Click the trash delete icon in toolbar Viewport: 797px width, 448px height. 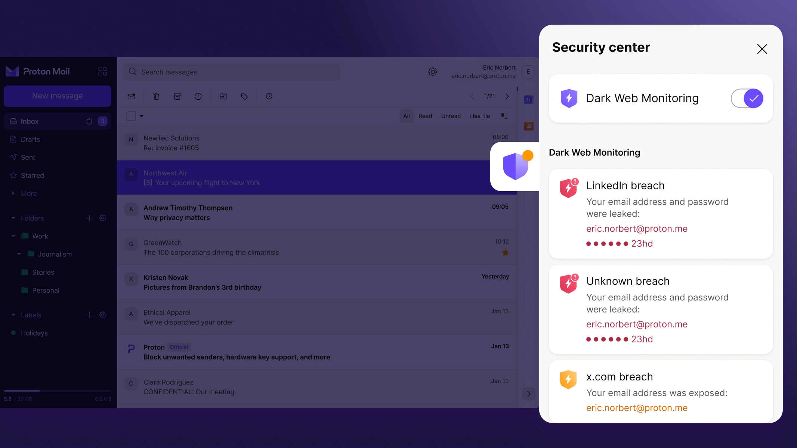coord(156,96)
